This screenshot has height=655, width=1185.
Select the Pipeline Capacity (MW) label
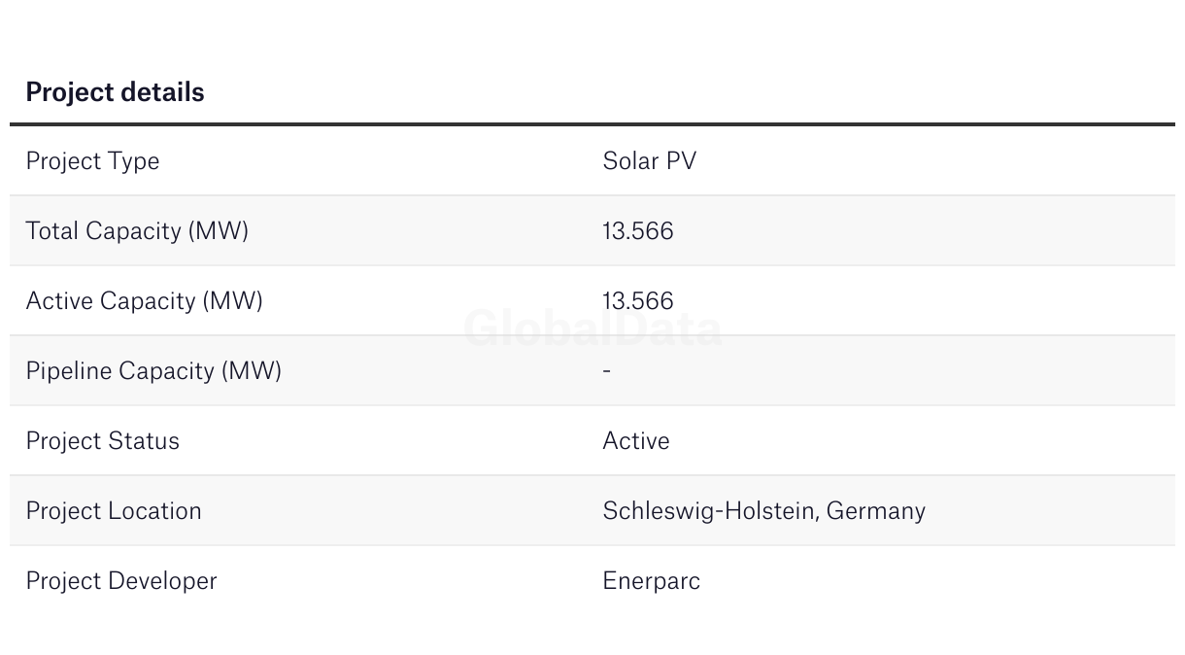tap(153, 371)
